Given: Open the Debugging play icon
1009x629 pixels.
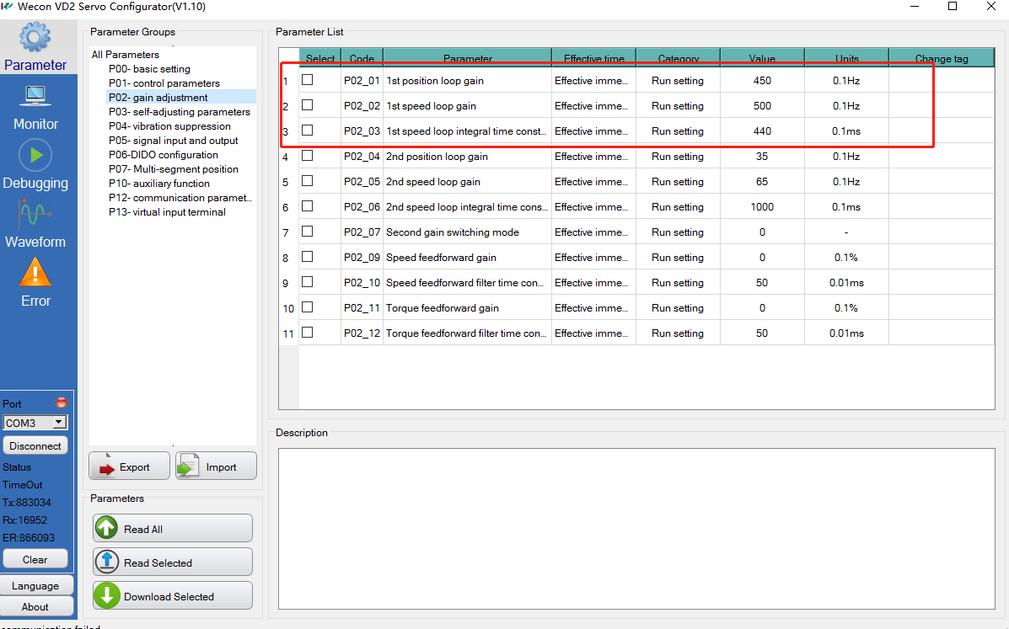Looking at the screenshot, I should pos(35,156).
